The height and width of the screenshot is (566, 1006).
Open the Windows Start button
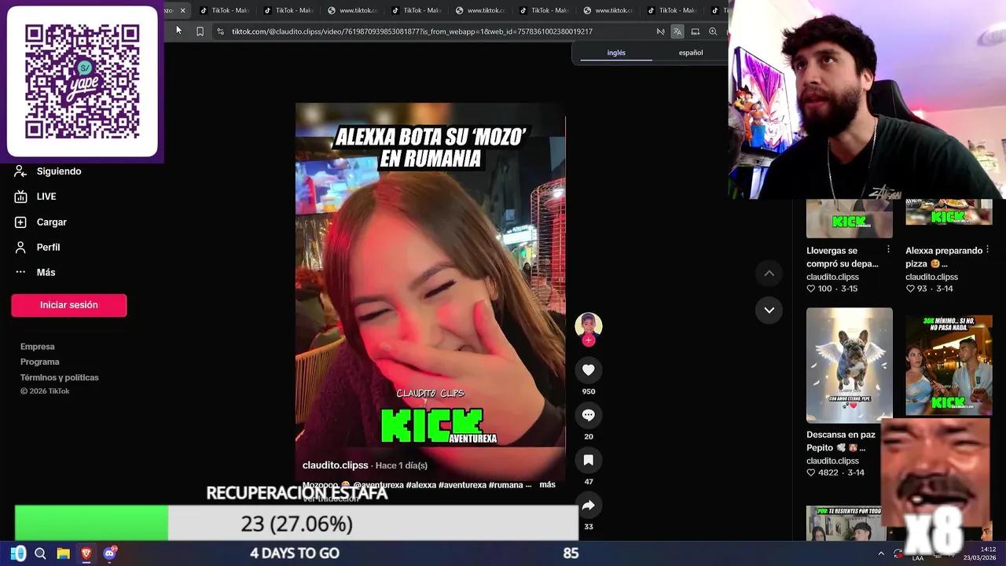coord(18,553)
